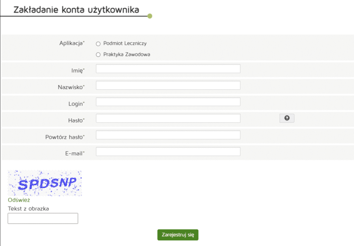Focus the Imię text input box
The width and height of the screenshot is (354, 246).
pos(168,69)
